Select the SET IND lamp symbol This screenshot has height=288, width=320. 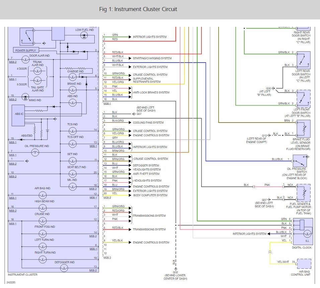click(x=72, y=161)
